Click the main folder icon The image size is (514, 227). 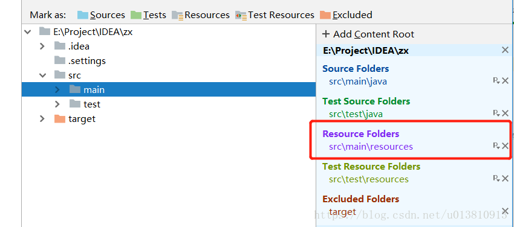pyautogui.click(x=75, y=89)
